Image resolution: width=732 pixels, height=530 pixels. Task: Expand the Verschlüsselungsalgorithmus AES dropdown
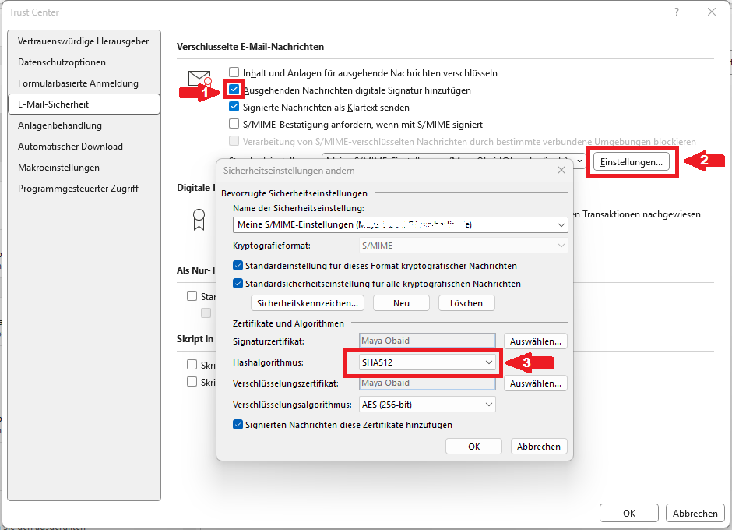pyautogui.click(x=428, y=405)
